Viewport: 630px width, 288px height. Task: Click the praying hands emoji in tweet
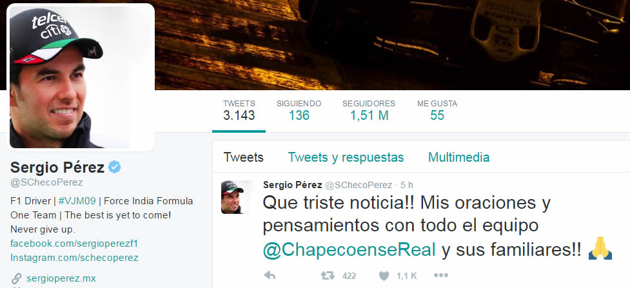pyautogui.click(x=600, y=249)
